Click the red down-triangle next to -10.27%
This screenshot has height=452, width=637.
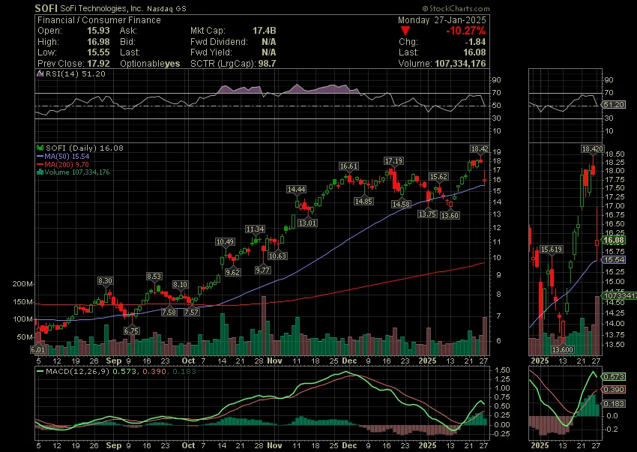click(x=405, y=31)
